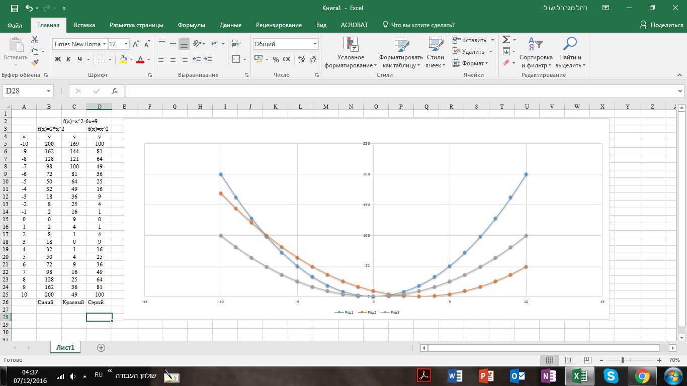Image resolution: width=687 pixels, height=386 pixels.
Task: Save the workbook from the quick access toolbar
Action: point(14,8)
